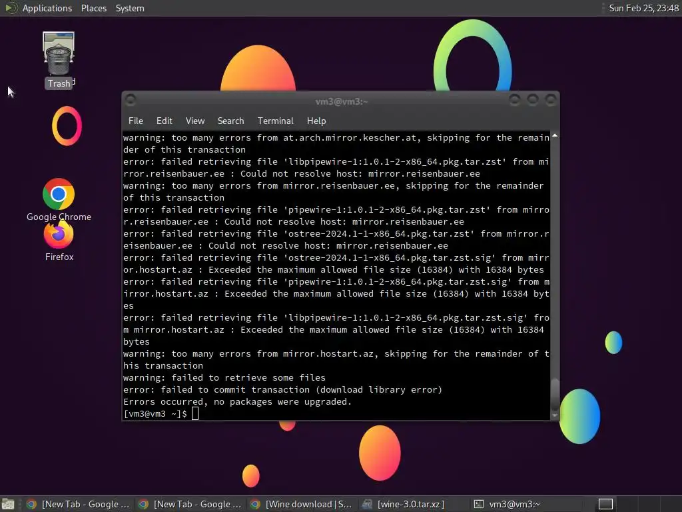The width and height of the screenshot is (682, 512).
Task: Open the terminal View menu
Action: pyautogui.click(x=195, y=121)
